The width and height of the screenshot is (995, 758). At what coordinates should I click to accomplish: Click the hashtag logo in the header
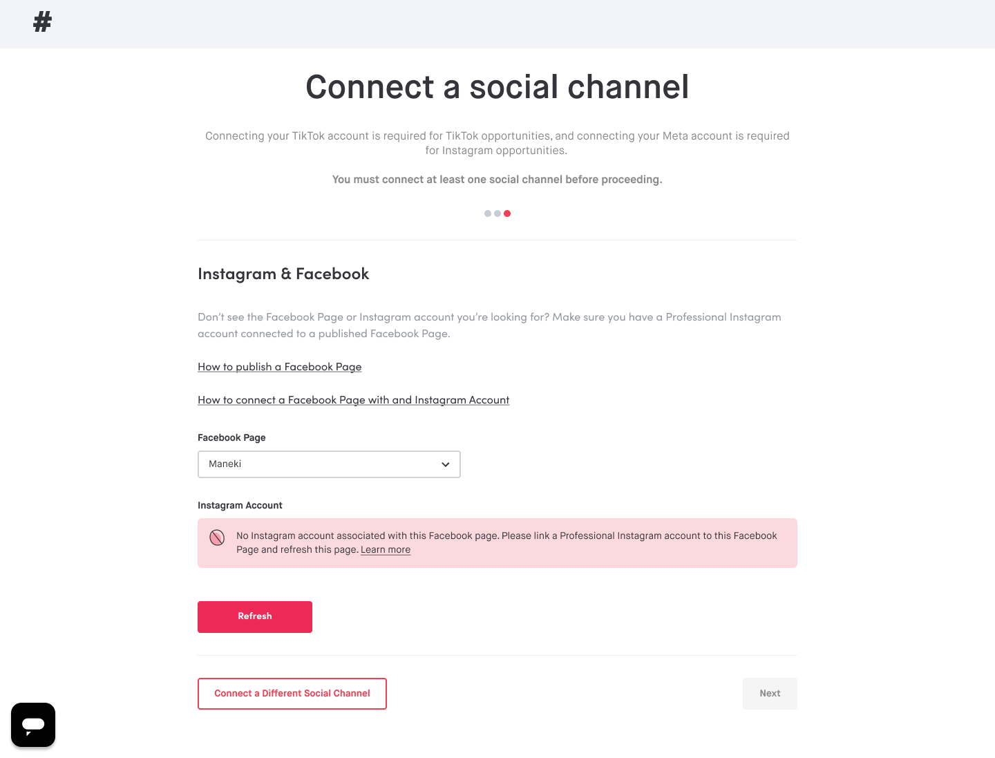point(43,22)
